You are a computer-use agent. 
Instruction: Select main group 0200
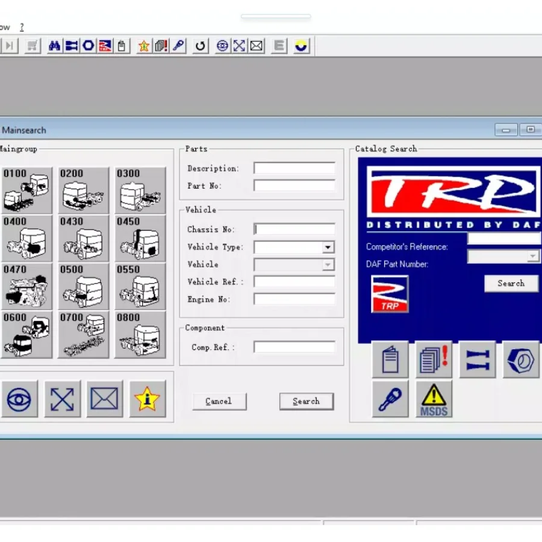pos(83,190)
